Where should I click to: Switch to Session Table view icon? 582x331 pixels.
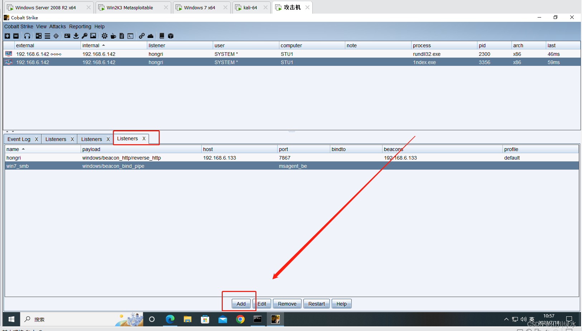47,36
